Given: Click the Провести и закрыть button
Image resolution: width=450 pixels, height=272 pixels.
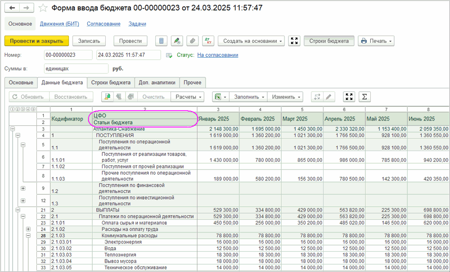Looking at the screenshot, I should pyautogui.click(x=36, y=41).
